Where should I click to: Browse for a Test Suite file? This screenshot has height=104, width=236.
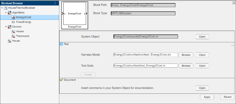point(186,66)
